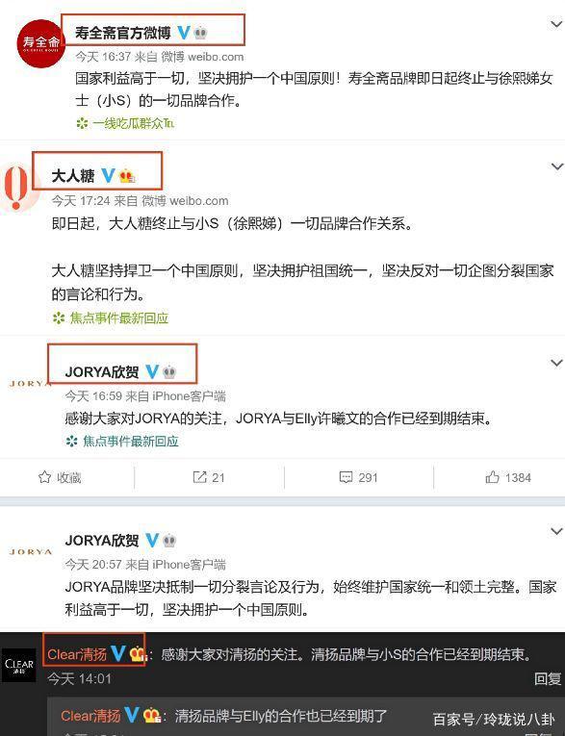Open comments icon showing 291
Screen dimensions: 565x736
click(x=346, y=477)
